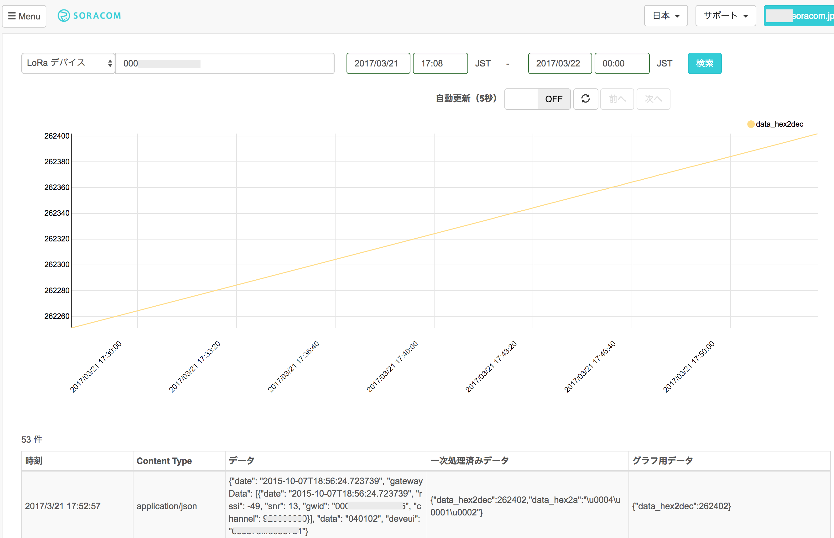Click the y-axis label 262260
The image size is (834, 538).
[x=57, y=316]
